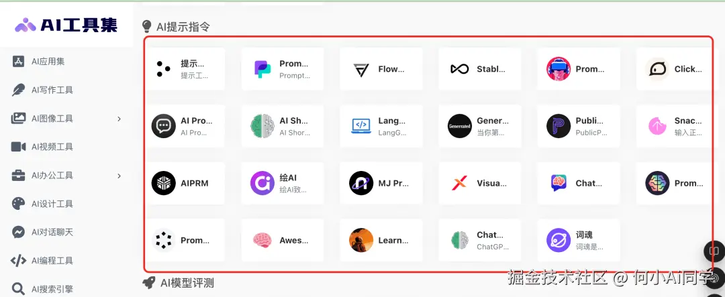Open the Stabl infinity logo card
Image resolution: width=725 pixels, height=297 pixels.
click(x=479, y=69)
